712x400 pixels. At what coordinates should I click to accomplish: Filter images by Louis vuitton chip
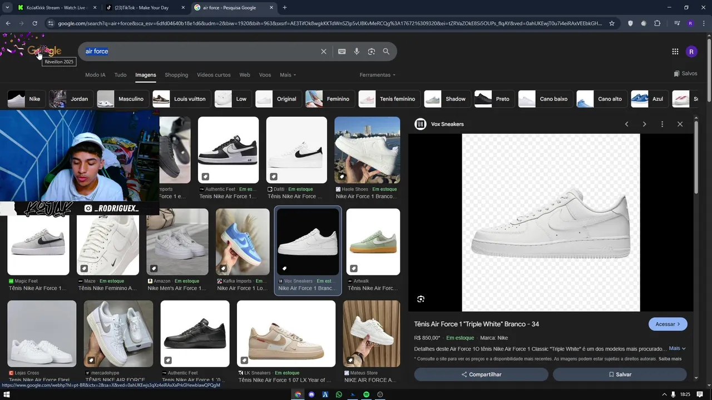(x=181, y=99)
